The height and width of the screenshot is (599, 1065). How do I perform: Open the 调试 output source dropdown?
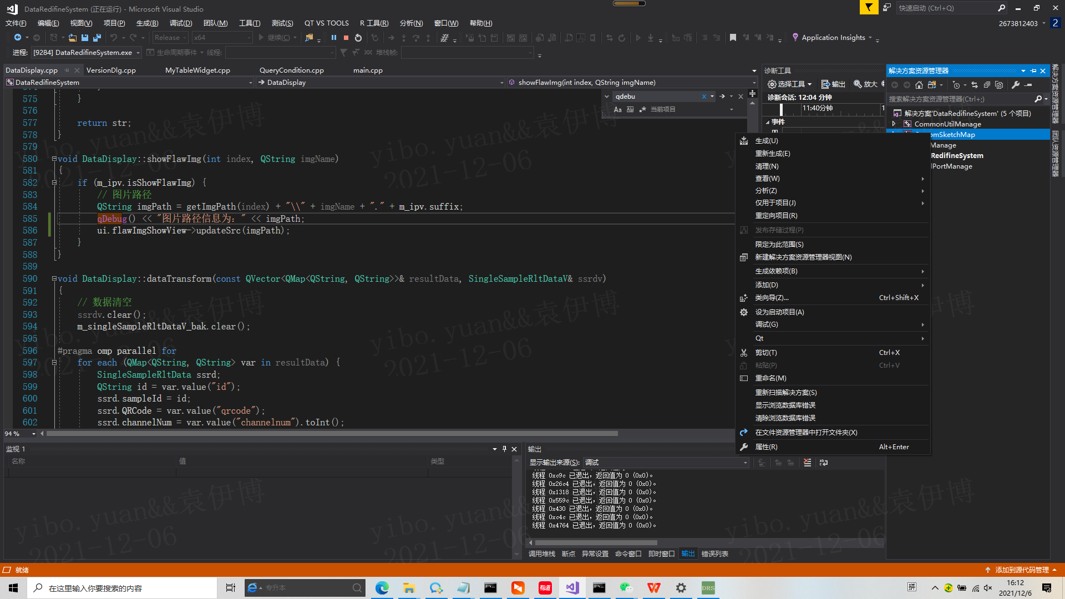[x=666, y=462]
